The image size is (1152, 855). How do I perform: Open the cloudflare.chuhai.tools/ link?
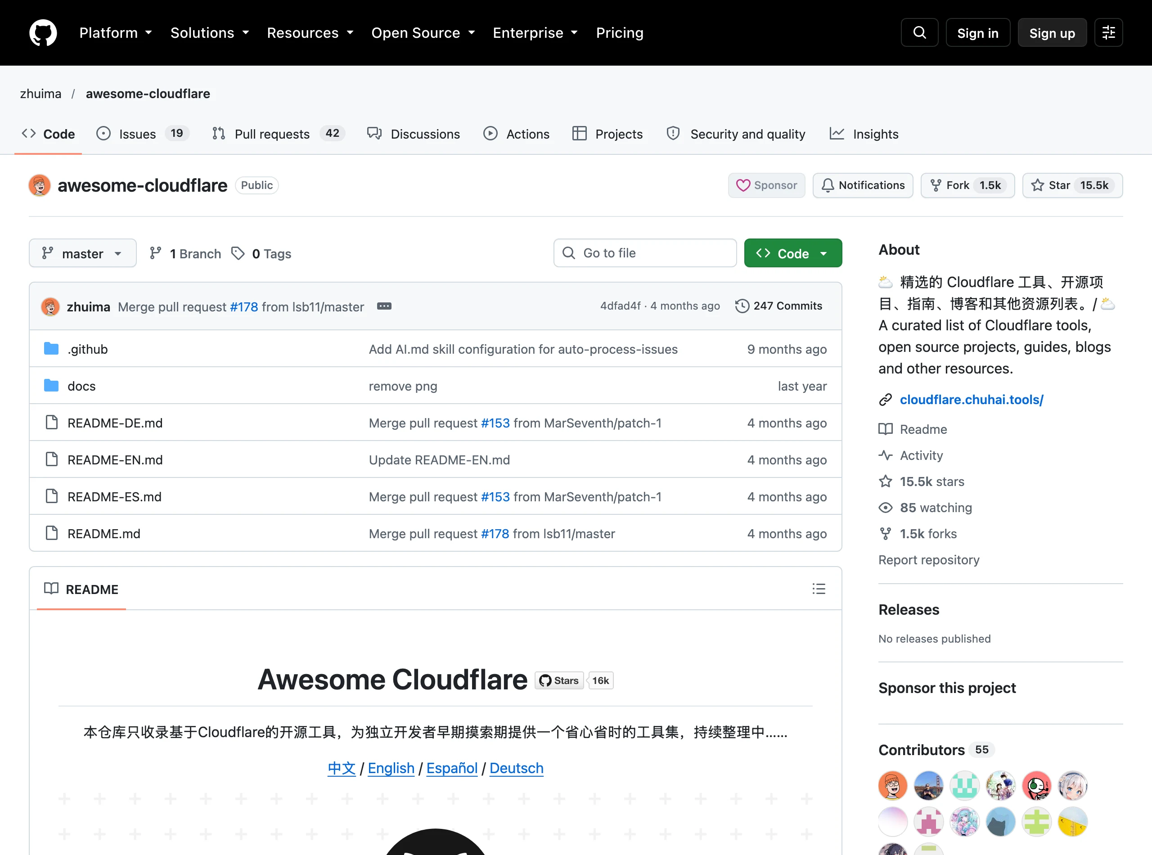click(x=972, y=400)
